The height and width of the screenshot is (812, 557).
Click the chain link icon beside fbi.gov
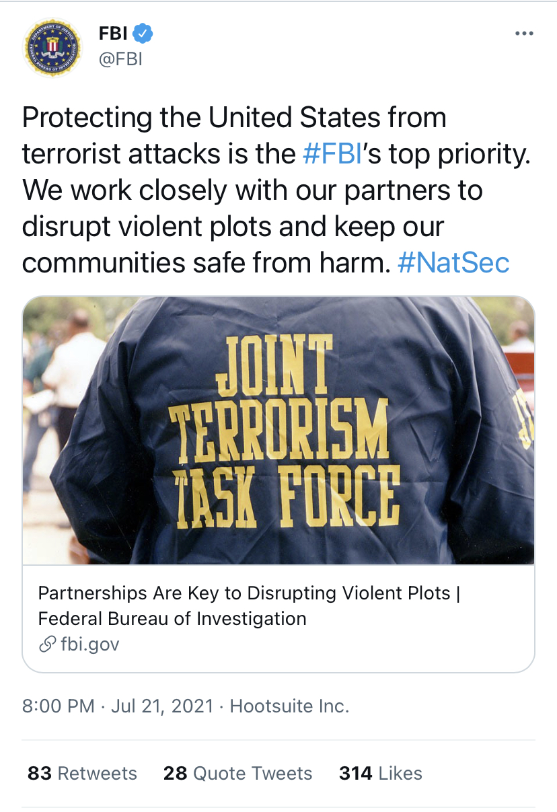(x=46, y=644)
